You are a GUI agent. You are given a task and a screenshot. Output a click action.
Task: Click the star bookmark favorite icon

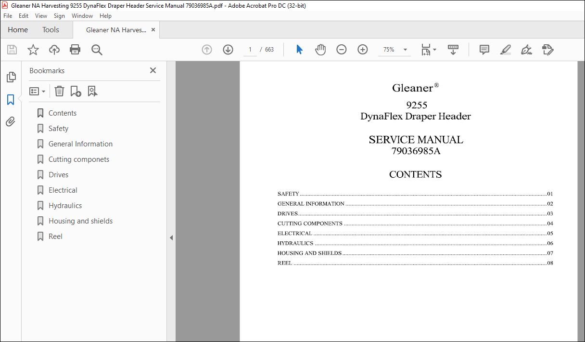click(33, 50)
